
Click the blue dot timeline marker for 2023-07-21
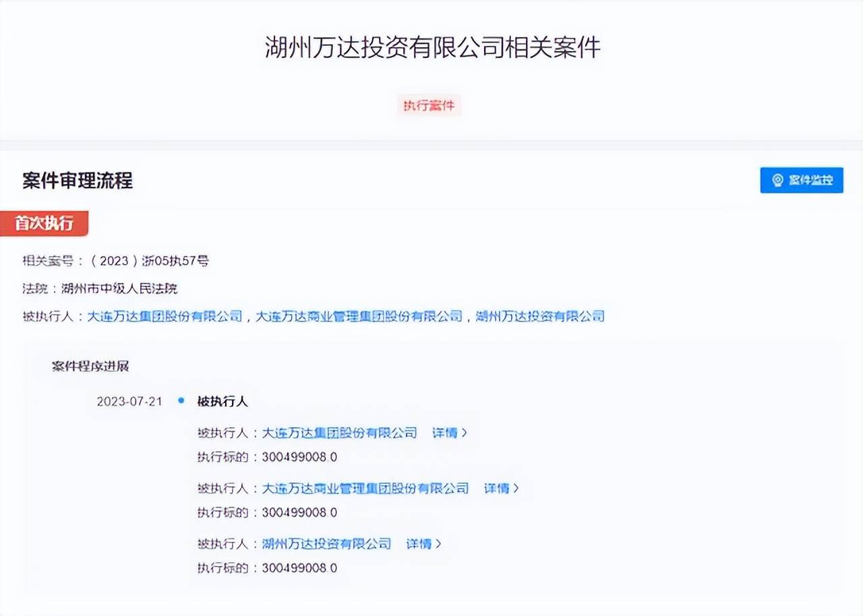(x=181, y=401)
